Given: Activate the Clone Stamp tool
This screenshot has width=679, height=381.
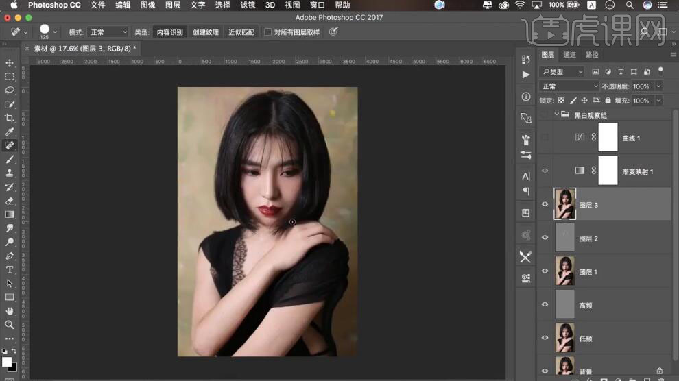Looking at the screenshot, I should 10,173.
